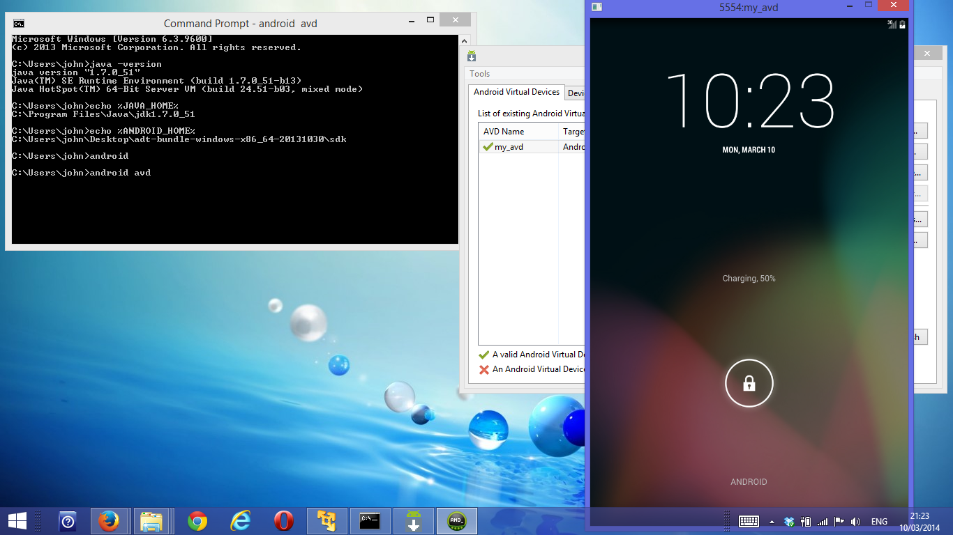
Task: Click the power battery tray icon
Action: [806, 521]
